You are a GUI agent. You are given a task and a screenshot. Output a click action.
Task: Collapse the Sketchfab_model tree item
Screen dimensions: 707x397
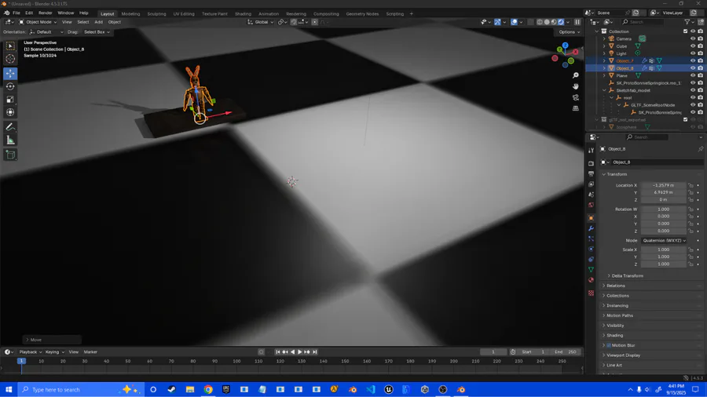604,90
